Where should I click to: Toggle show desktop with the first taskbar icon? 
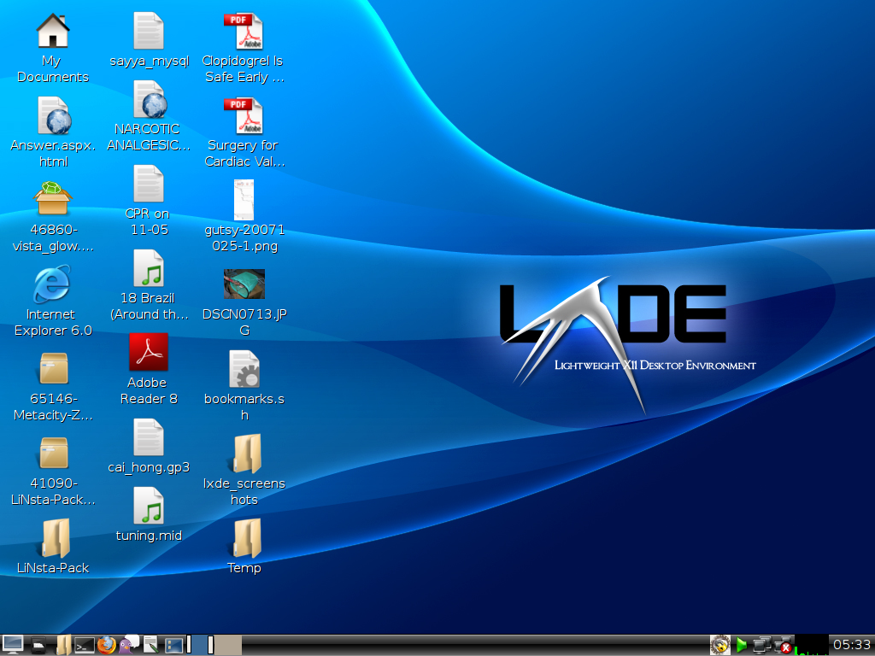[x=13, y=645]
